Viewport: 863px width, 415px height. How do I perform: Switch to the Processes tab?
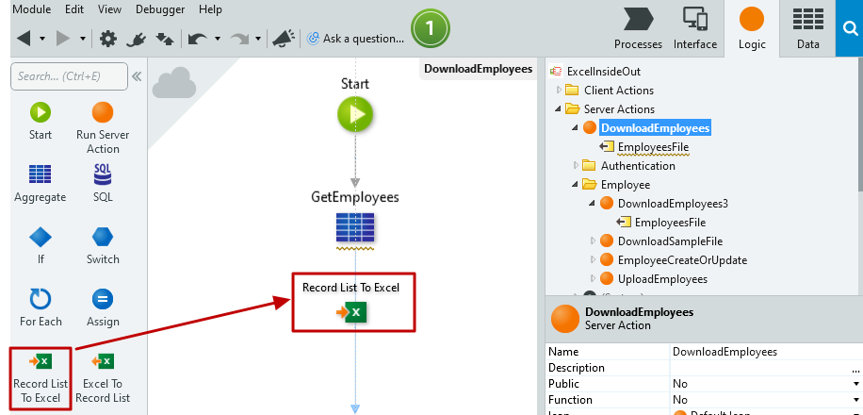[639, 28]
